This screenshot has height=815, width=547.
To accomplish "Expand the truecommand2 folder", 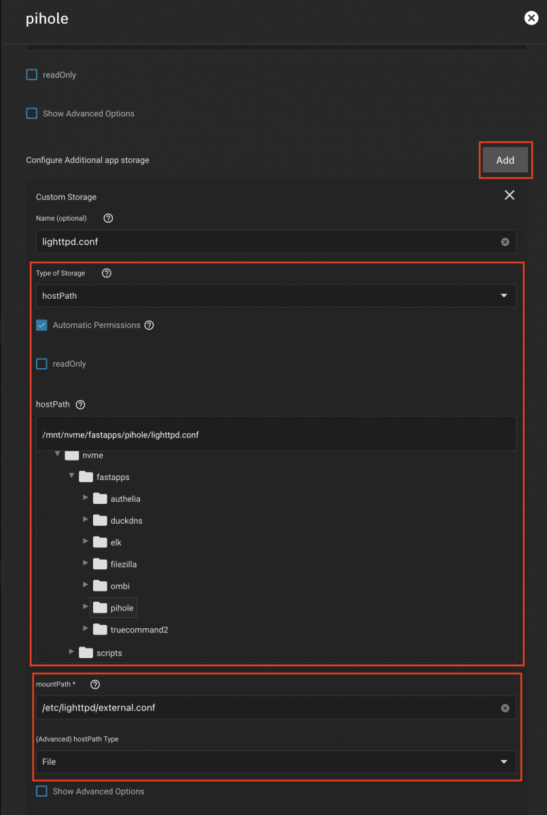I will click(x=86, y=629).
